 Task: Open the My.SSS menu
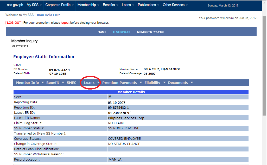tap(33, 5)
